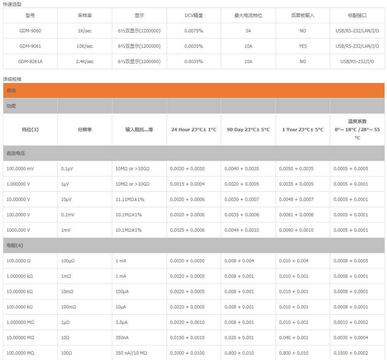
Task: Click the 0.3000 + 0.0100 accuracy cell
Action: tap(194, 353)
